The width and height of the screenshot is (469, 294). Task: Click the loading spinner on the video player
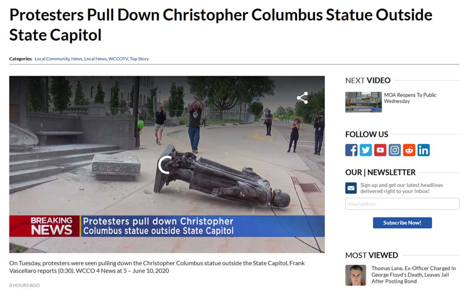point(165,165)
